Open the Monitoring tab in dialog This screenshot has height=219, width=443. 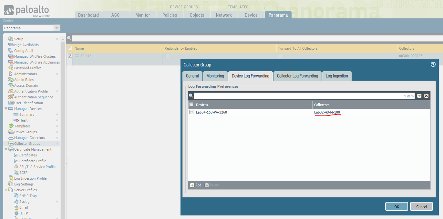coord(215,76)
